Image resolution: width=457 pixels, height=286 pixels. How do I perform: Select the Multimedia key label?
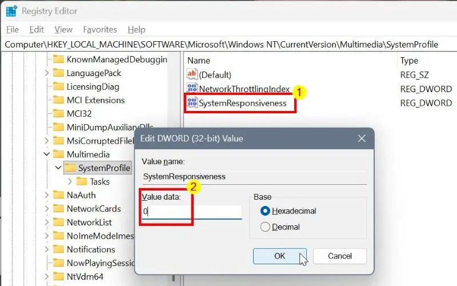(88, 154)
